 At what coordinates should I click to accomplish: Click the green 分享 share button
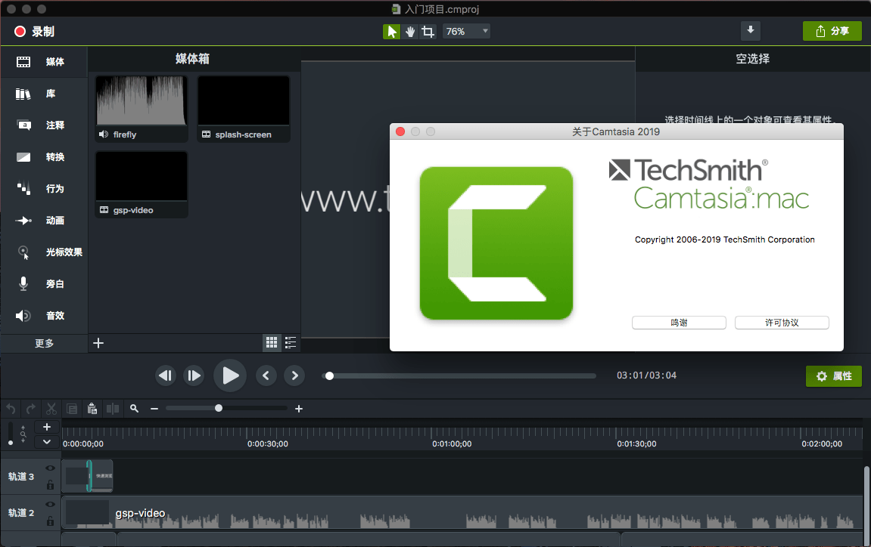pos(832,31)
